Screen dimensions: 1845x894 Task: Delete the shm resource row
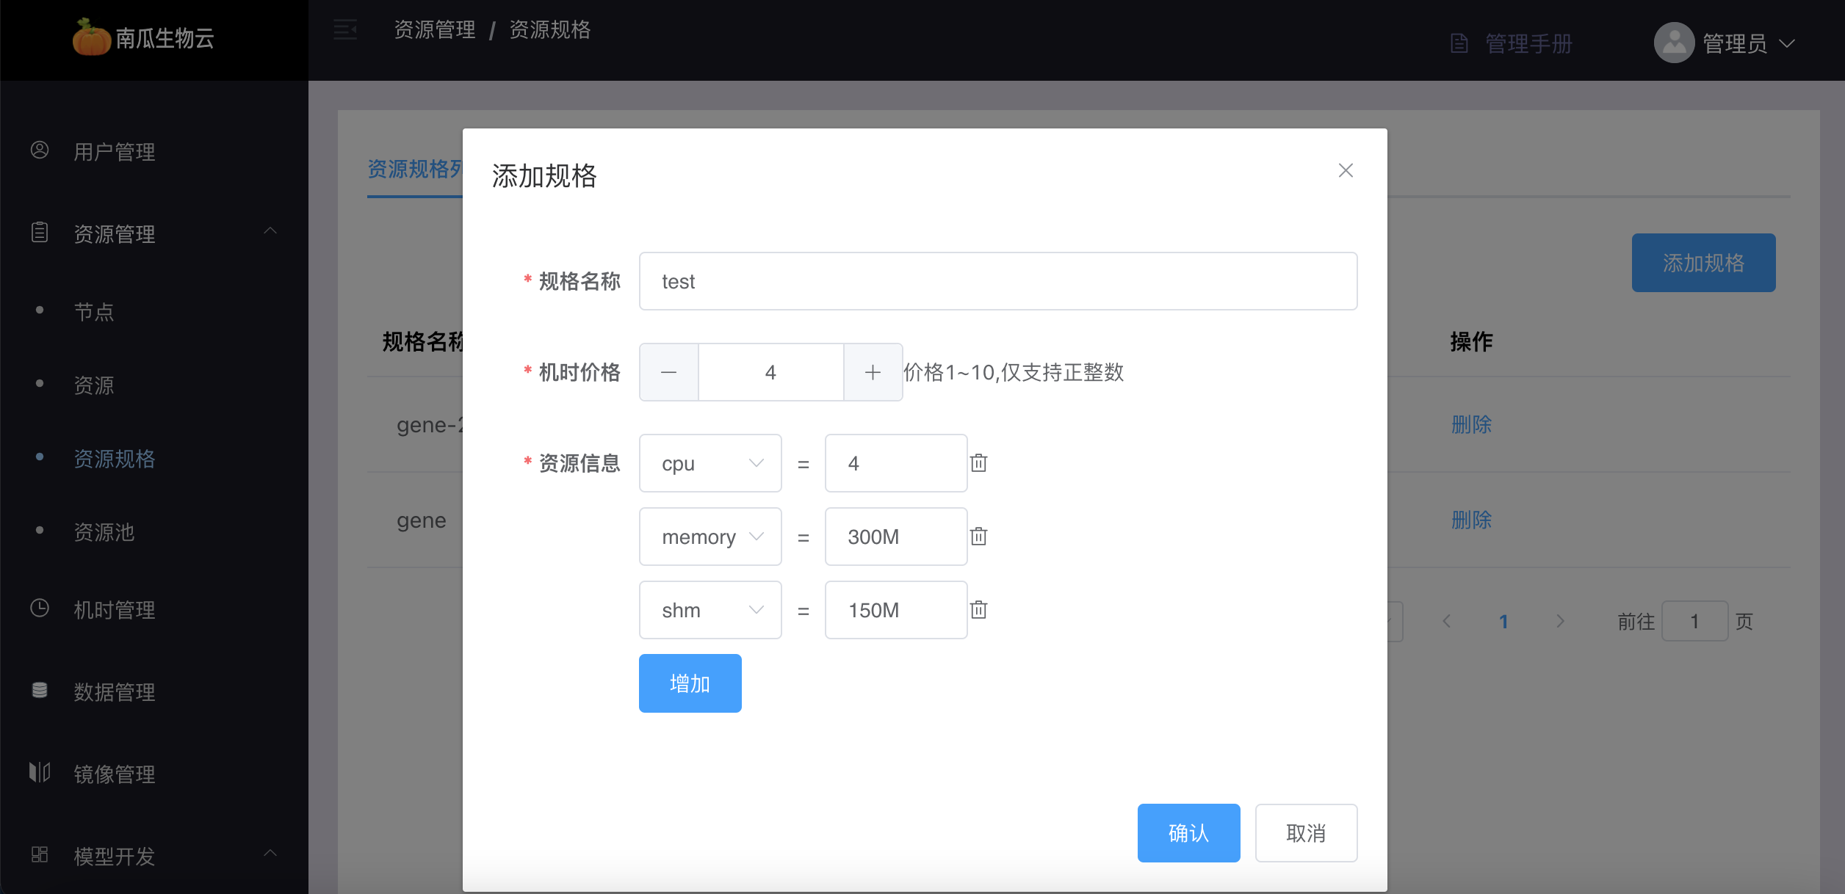coord(978,610)
